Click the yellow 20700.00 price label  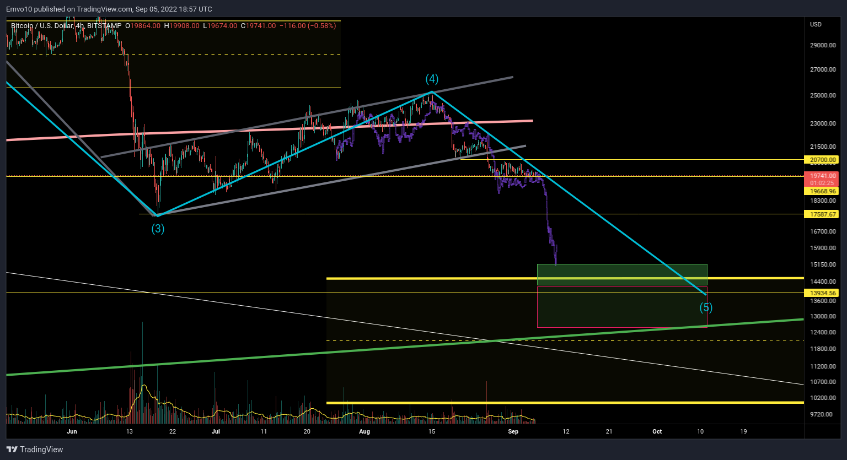821,160
